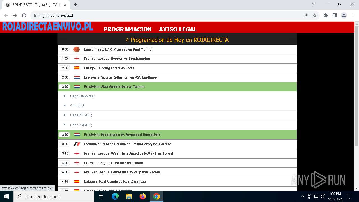Open the Windows Start menu

point(7,196)
